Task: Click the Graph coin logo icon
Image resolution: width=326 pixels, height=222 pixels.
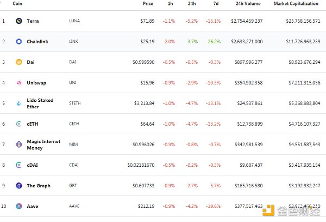Action: 18,186
